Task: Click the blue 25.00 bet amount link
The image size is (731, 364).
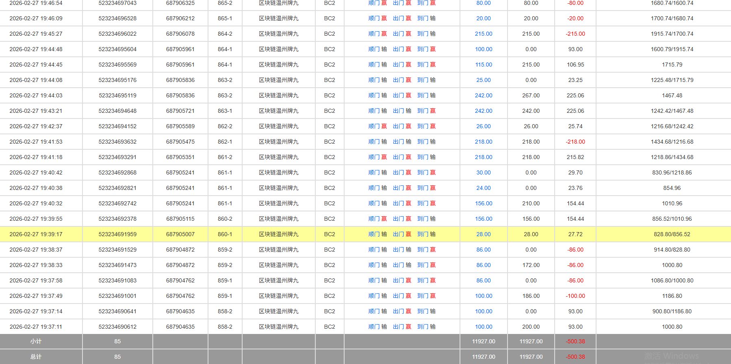Action: [x=483, y=80]
